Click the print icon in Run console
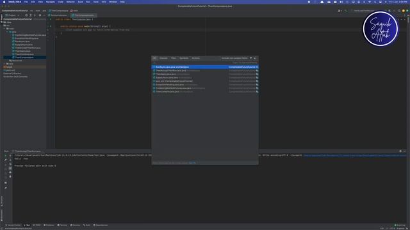The width and height of the screenshot is (410, 230). (x=10, y=172)
